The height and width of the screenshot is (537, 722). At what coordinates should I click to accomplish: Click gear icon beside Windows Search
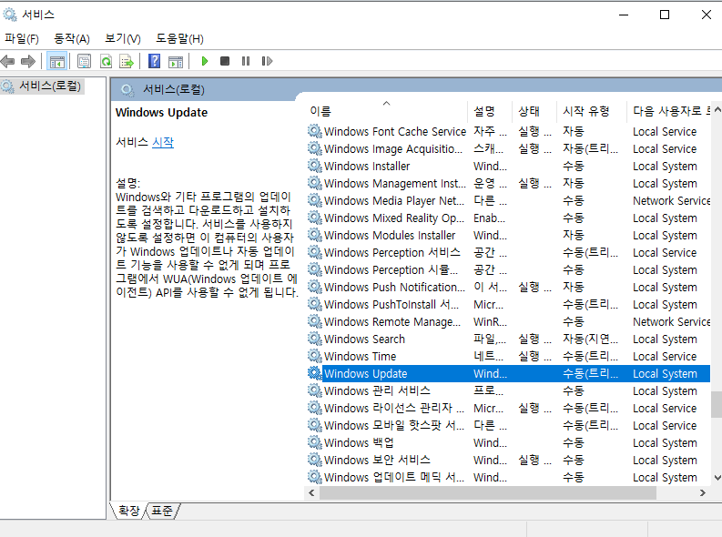[x=315, y=339]
